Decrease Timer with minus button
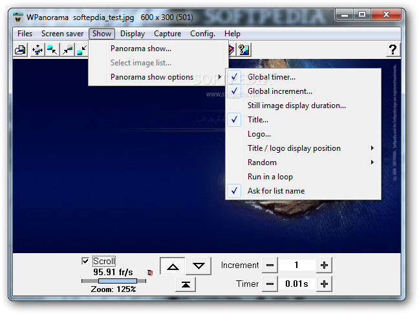Screen dimensions: 419x314 (270, 284)
